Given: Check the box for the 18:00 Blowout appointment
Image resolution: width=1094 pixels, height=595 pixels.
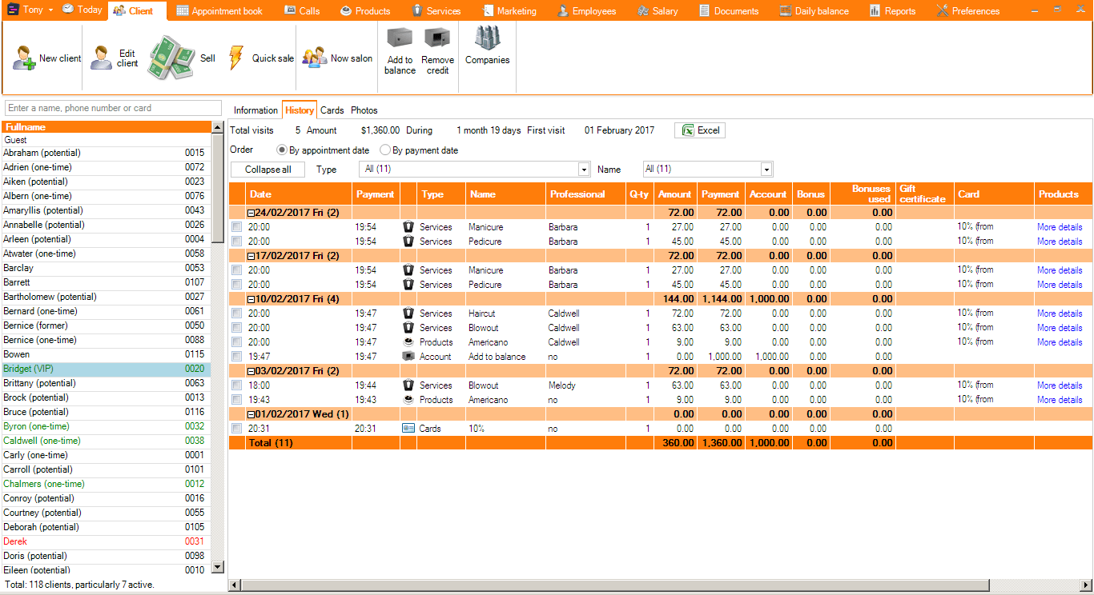Looking at the screenshot, I should (x=236, y=385).
